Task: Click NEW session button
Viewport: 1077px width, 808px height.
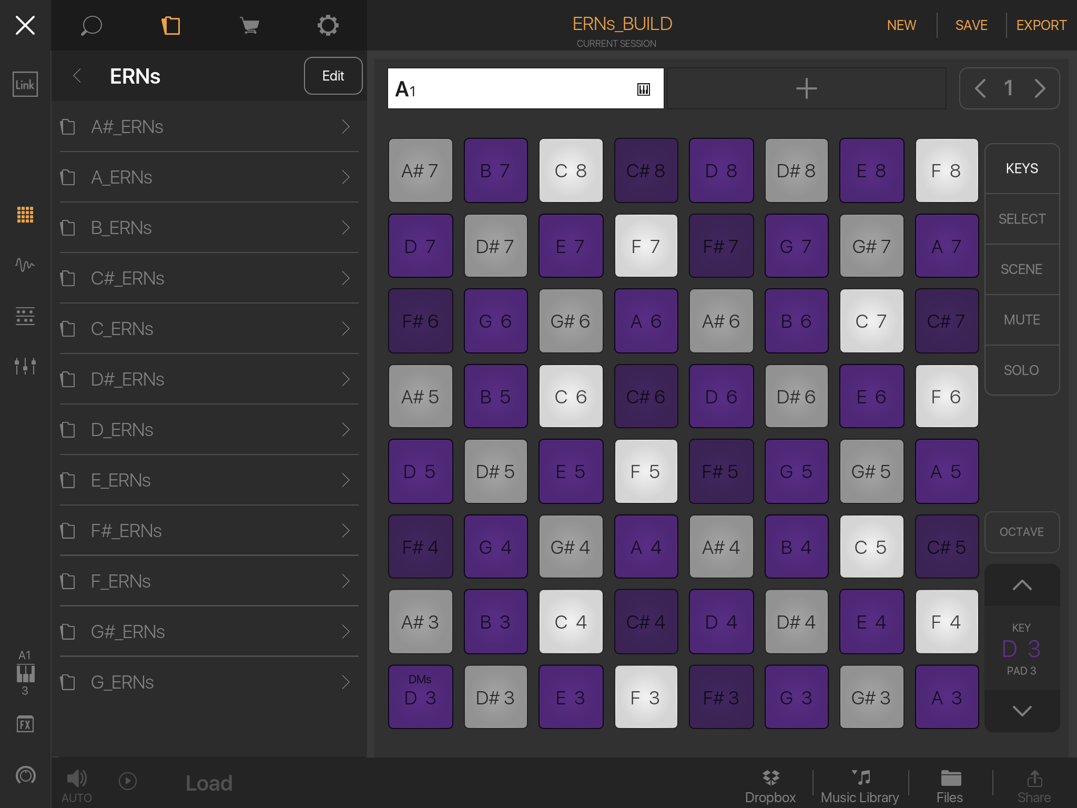Action: (901, 25)
